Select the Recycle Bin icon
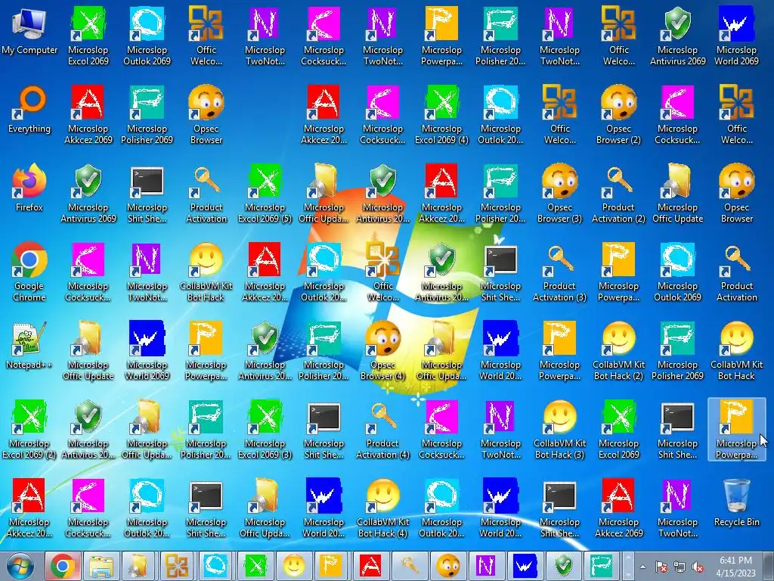 point(736,503)
